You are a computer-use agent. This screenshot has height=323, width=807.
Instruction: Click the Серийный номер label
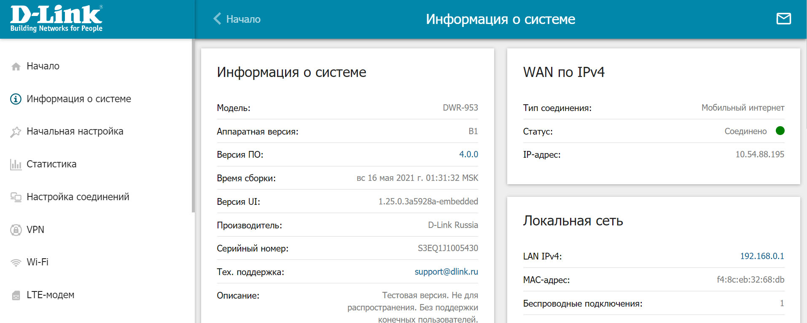click(253, 249)
